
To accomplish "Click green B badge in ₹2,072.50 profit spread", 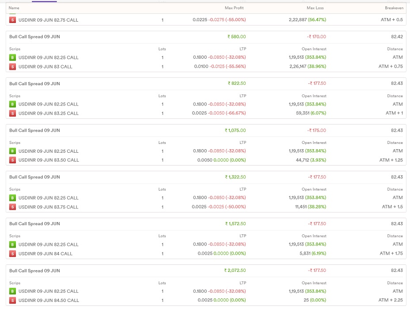I will click(x=12, y=291).
